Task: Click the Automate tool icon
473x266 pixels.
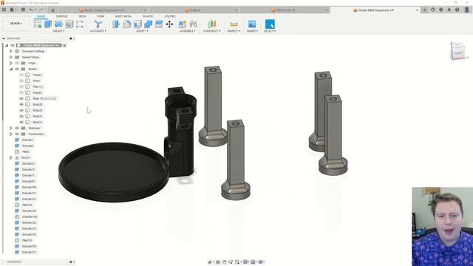Action: 98,24
